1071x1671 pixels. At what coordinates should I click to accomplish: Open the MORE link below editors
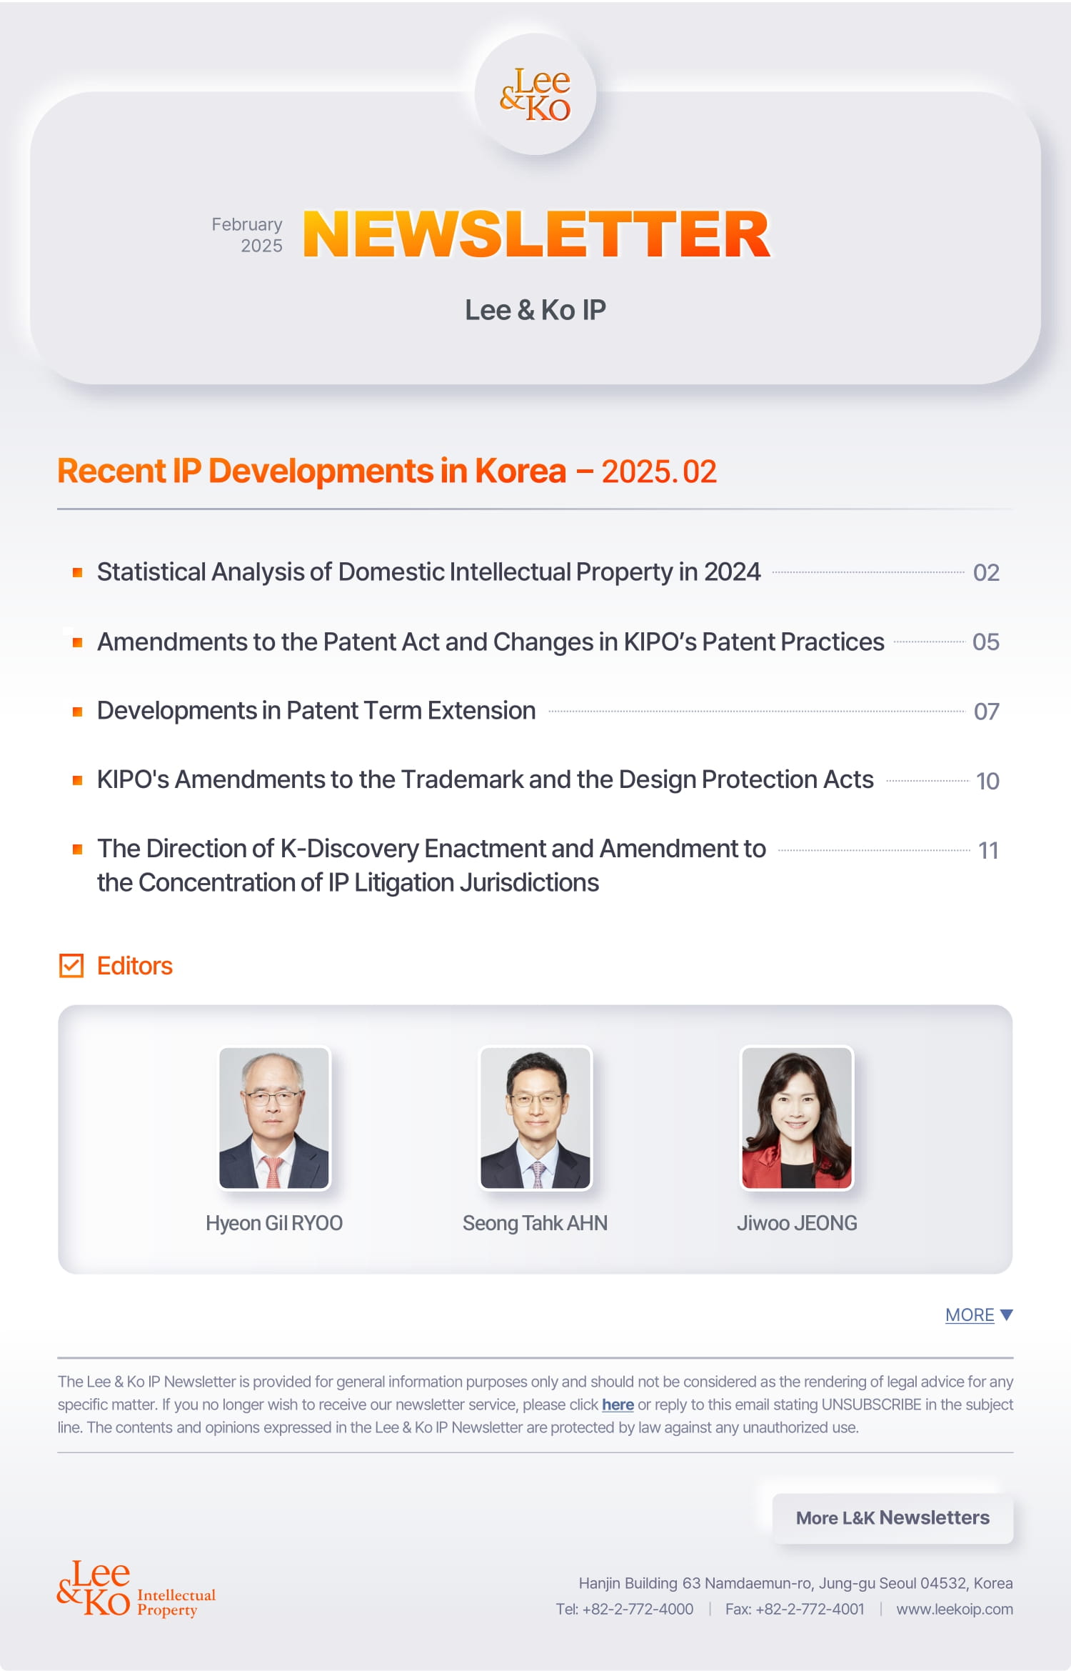[x=970, y=1315]
